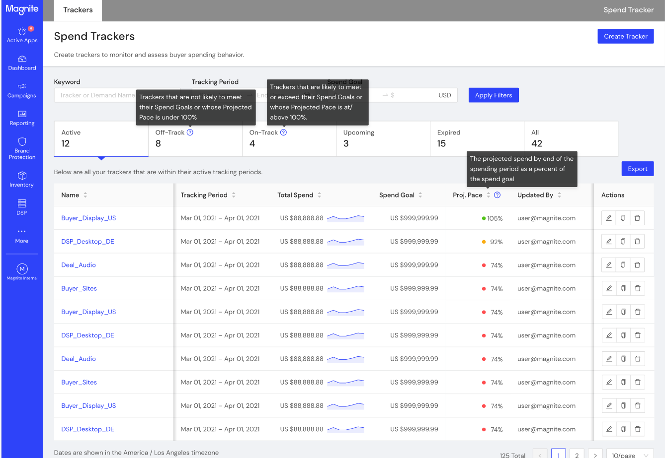Click the orange status dot beside 92%
This screenshot has height=458, width=665.
coord(484,242)
